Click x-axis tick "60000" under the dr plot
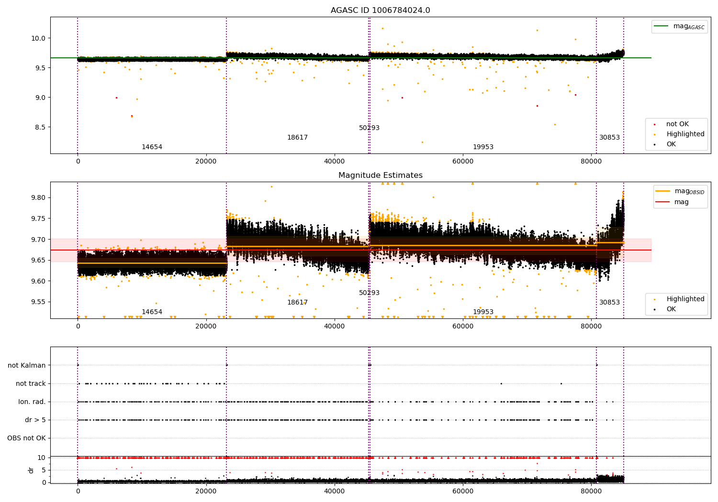 (463, 491)
